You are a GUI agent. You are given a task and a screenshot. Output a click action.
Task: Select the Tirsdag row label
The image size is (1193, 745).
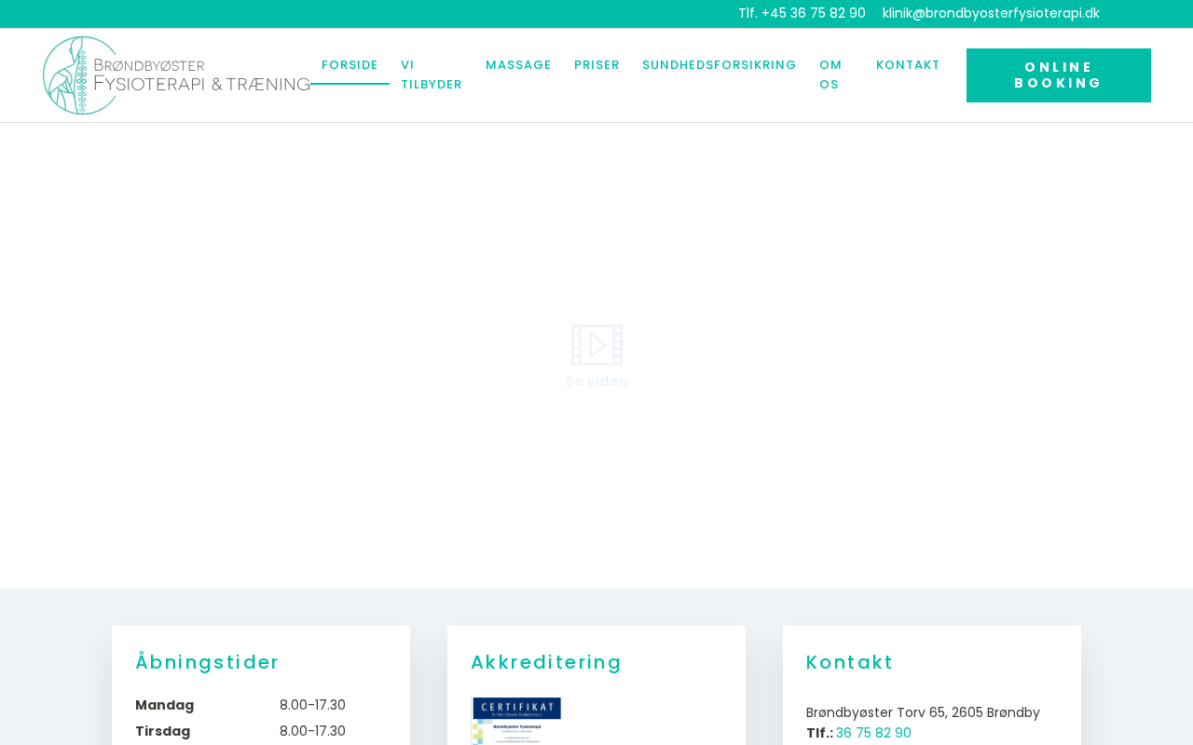(x=163, y=731)
